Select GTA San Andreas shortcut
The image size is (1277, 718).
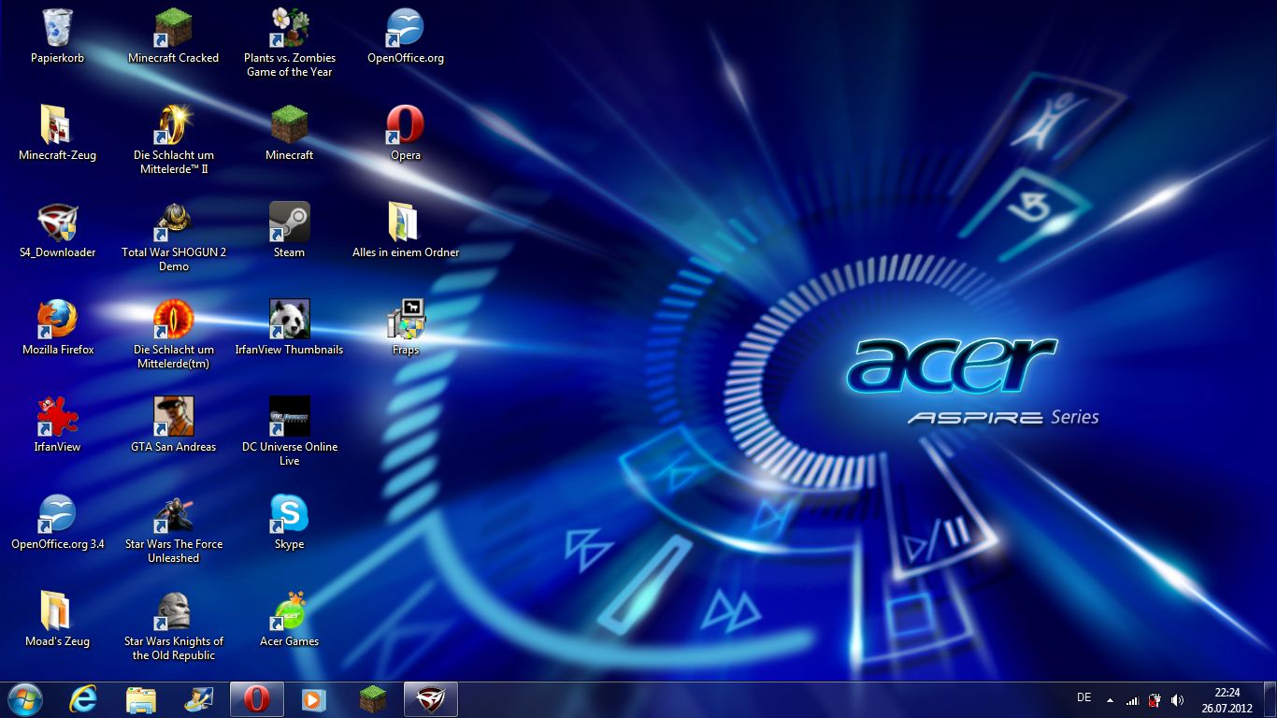173,417
